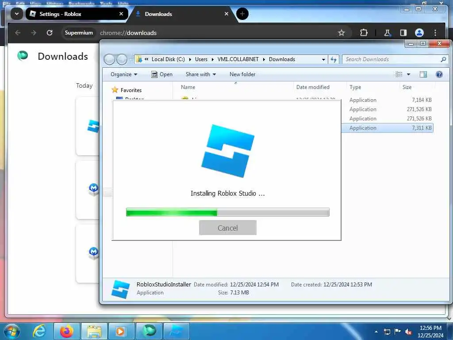Go back in Explorer navigation
Viewport: 453px width, 340px height.
click(110, 59)
